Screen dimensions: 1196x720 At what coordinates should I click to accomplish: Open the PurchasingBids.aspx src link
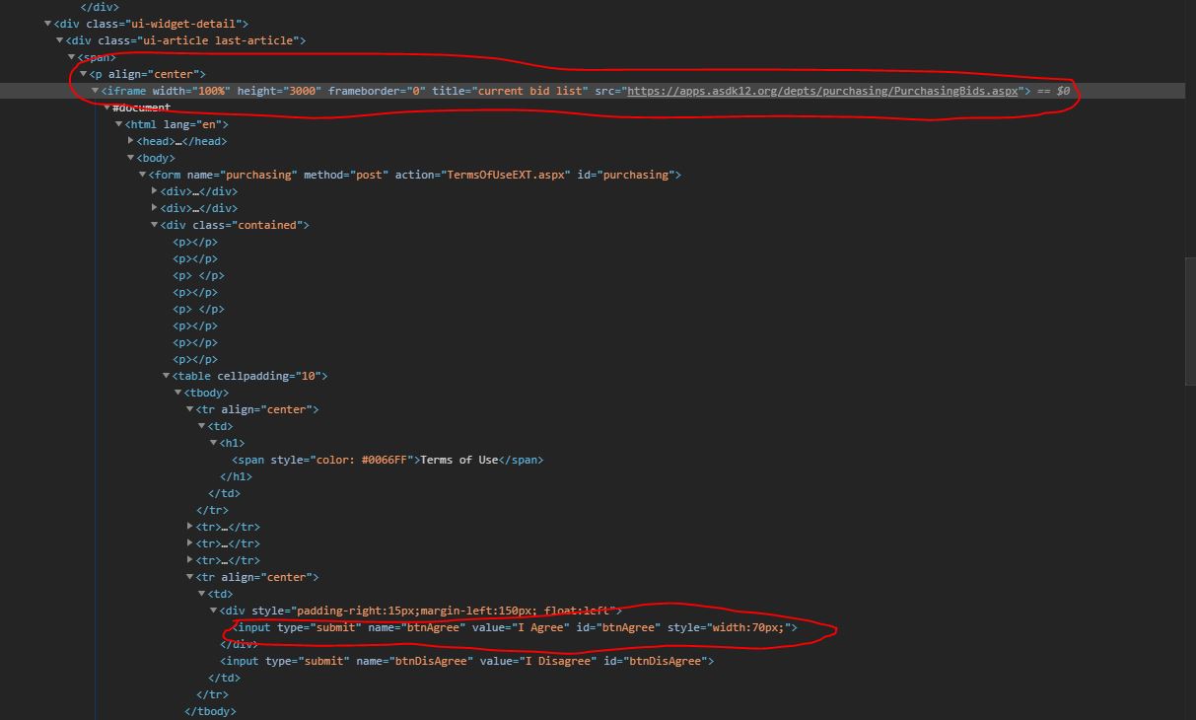pos(822,91)
